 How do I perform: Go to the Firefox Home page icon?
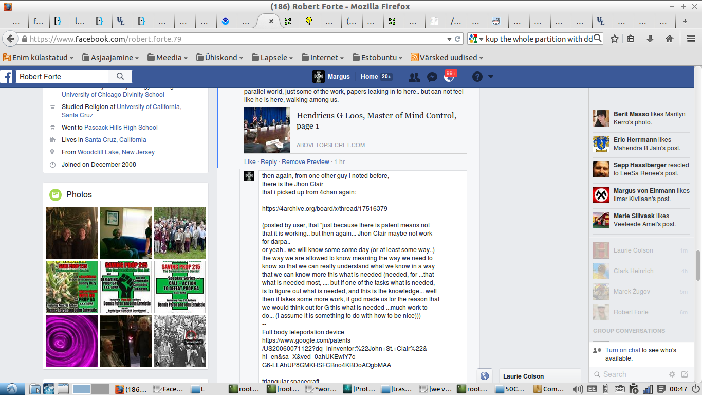[x=670, y=39]
